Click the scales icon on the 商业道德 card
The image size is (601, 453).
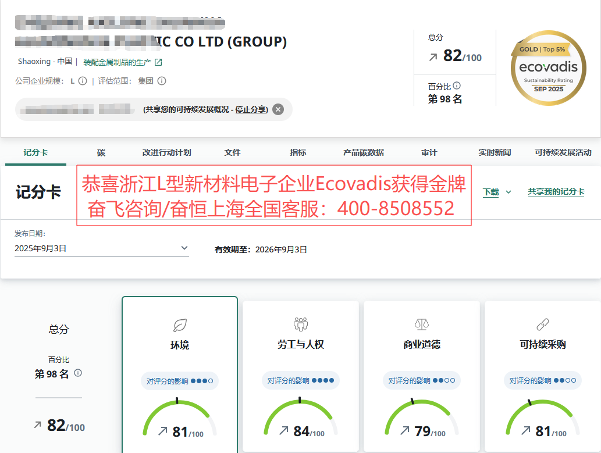coord(422,324)
